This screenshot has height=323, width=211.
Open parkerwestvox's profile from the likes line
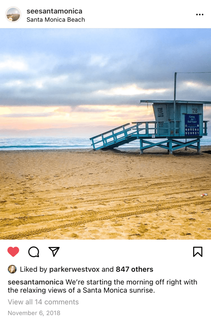(74, 269)
